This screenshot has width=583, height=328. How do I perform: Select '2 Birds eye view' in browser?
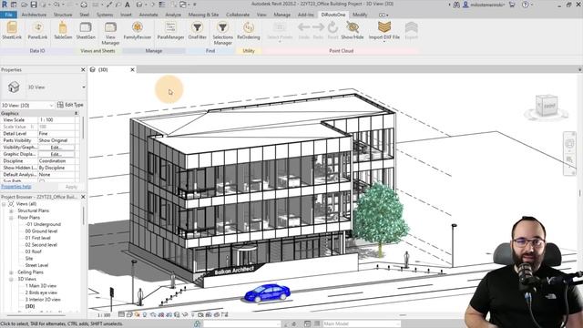click(x=41, y=292)
